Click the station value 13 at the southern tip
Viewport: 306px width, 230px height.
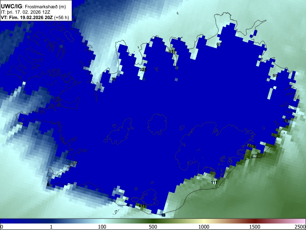click(x=163, y=215)
